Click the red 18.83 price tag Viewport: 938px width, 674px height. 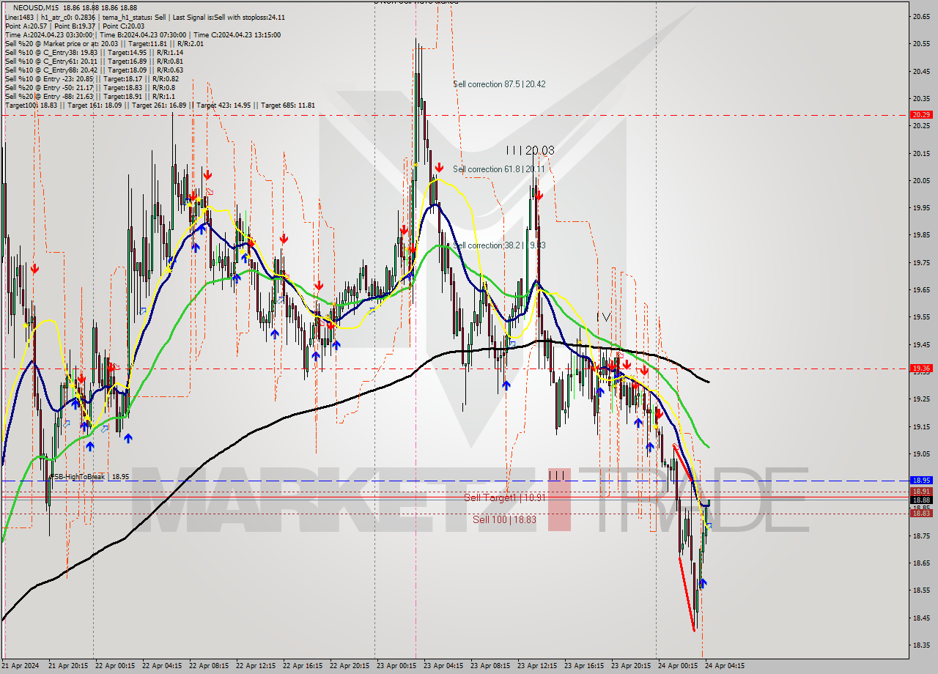921,514
